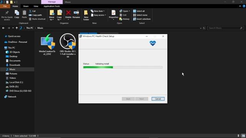
Task: Open recent locations dropdown arrow
Action: (13, 28)
